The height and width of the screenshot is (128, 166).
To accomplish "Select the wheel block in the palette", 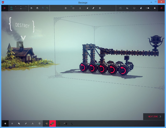I will pyautogui.click(x=59, y=124).
